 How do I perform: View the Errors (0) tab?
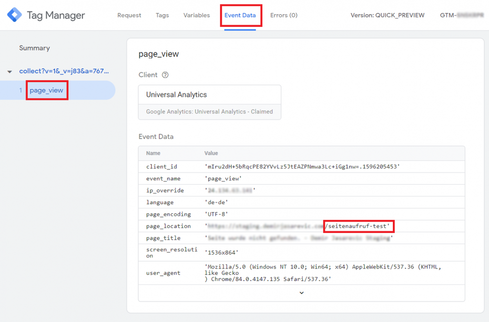click(284, 15)
